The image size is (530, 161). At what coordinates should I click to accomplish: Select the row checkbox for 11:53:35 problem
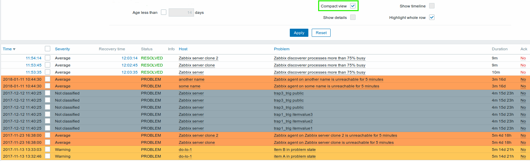pos(48,72)
